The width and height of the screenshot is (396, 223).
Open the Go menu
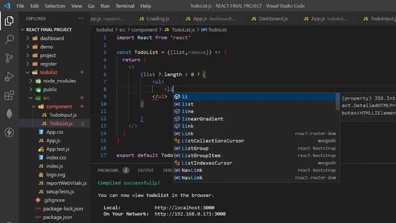pyautogui.click(x=91, y=6)
